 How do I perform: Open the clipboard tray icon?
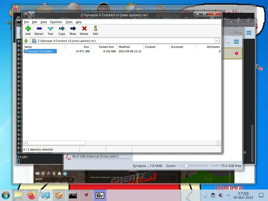click(213, 195)
